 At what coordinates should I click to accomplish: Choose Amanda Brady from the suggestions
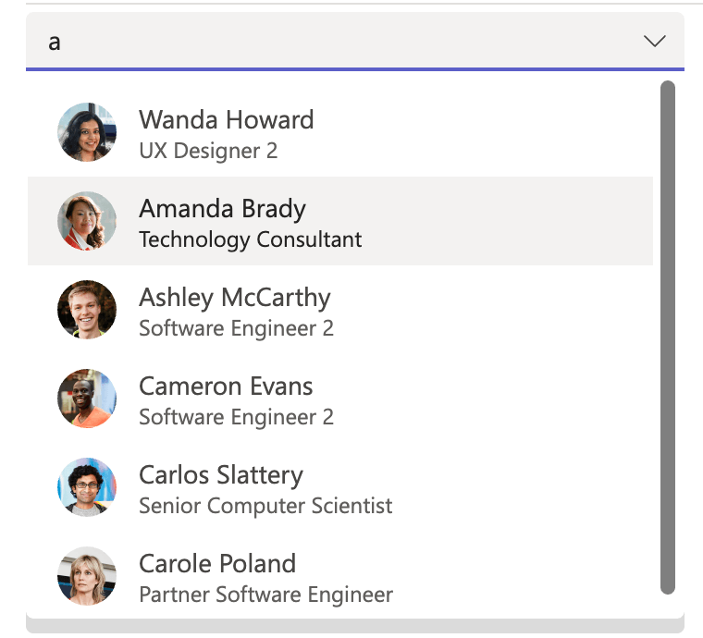[x=222, y=209]
